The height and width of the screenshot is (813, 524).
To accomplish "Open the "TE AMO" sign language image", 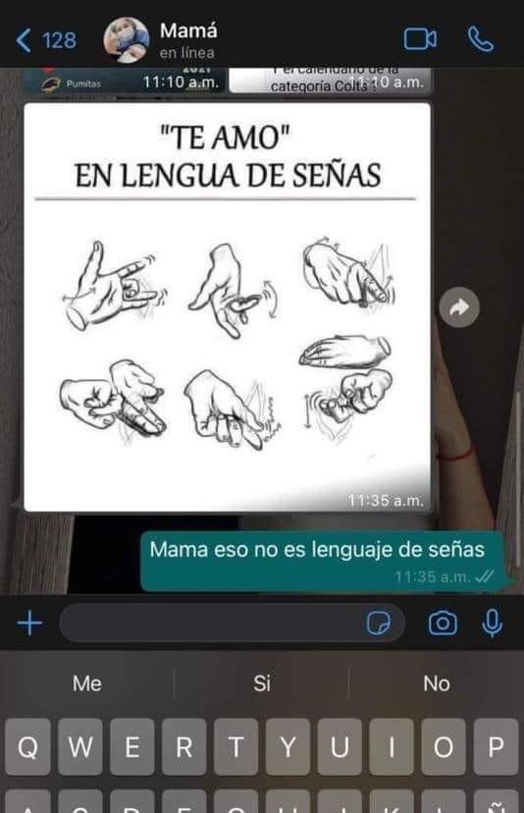I will [227, 307].
